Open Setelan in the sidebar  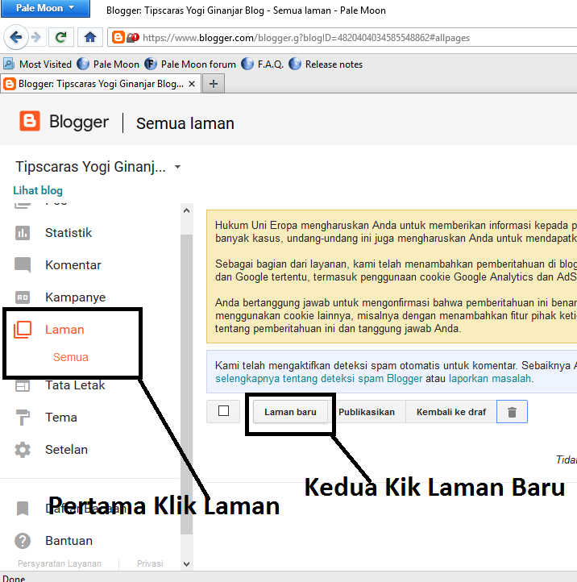tap(66, 450)
